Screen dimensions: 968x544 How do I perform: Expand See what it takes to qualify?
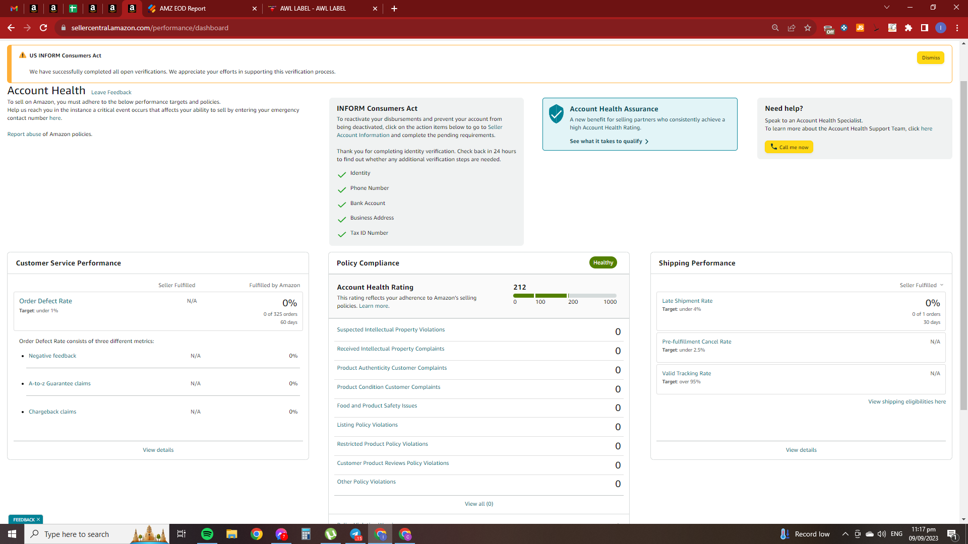(x=609, y=142)
